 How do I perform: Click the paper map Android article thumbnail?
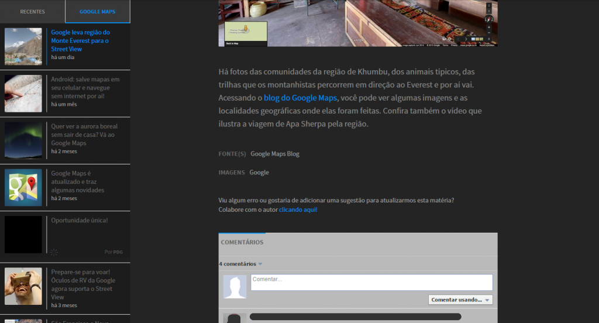[23, 93]
